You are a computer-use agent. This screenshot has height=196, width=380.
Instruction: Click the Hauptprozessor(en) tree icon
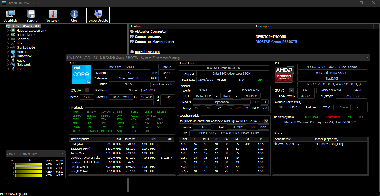tap(13, 31)
